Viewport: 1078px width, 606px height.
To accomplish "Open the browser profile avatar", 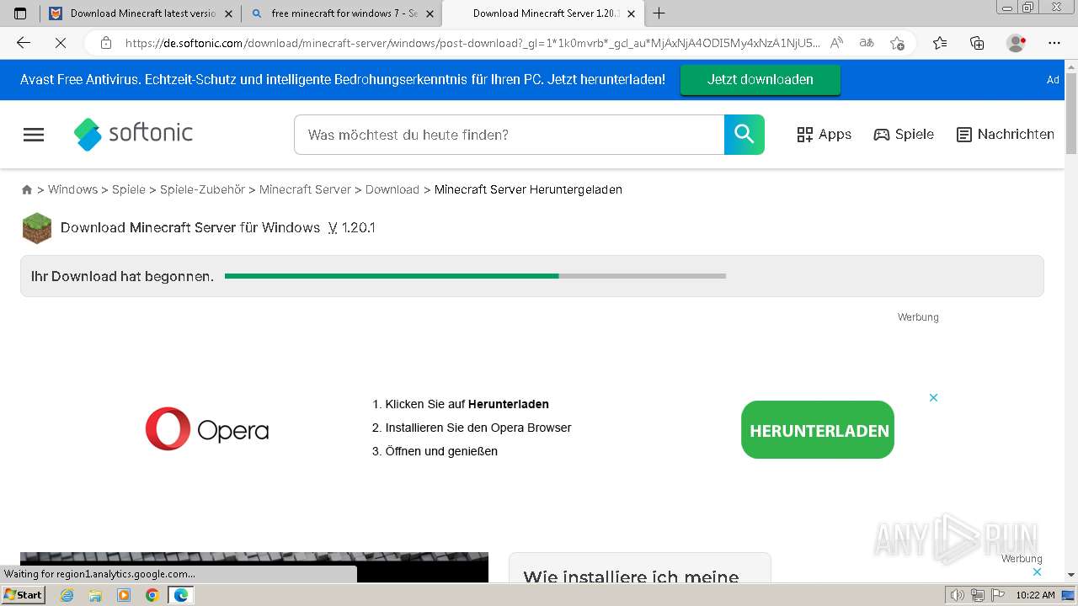I will 1017,43.
